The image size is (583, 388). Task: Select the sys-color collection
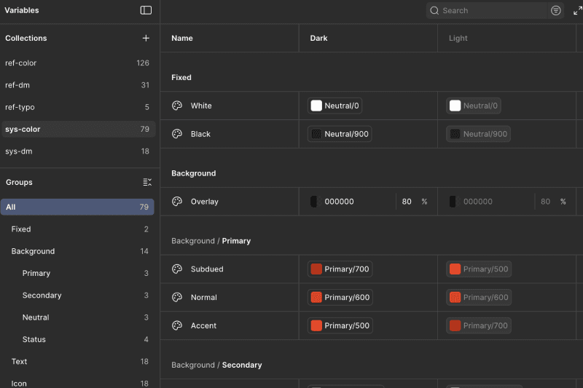78,129
